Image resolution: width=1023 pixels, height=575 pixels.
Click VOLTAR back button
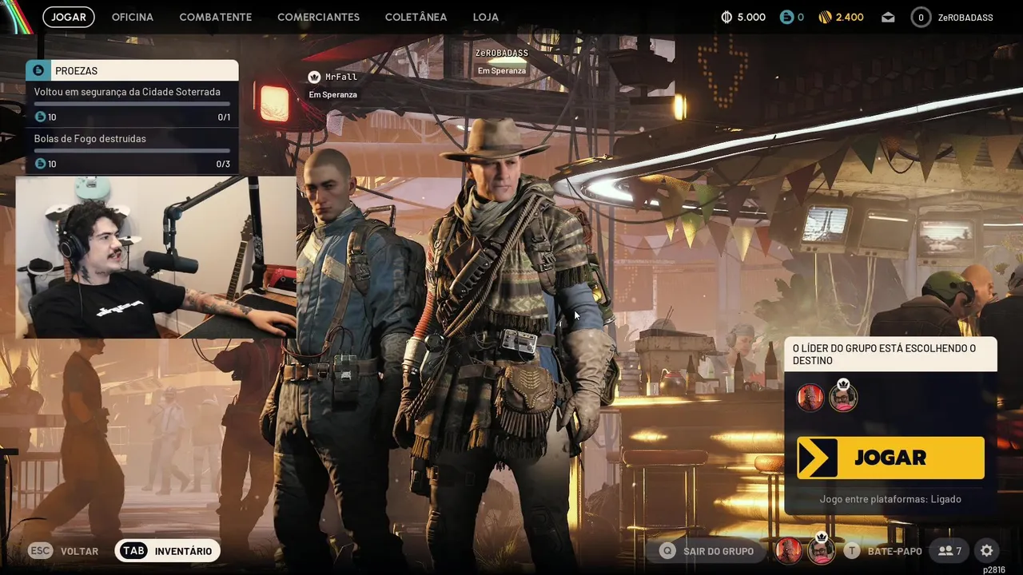(79, 551)
